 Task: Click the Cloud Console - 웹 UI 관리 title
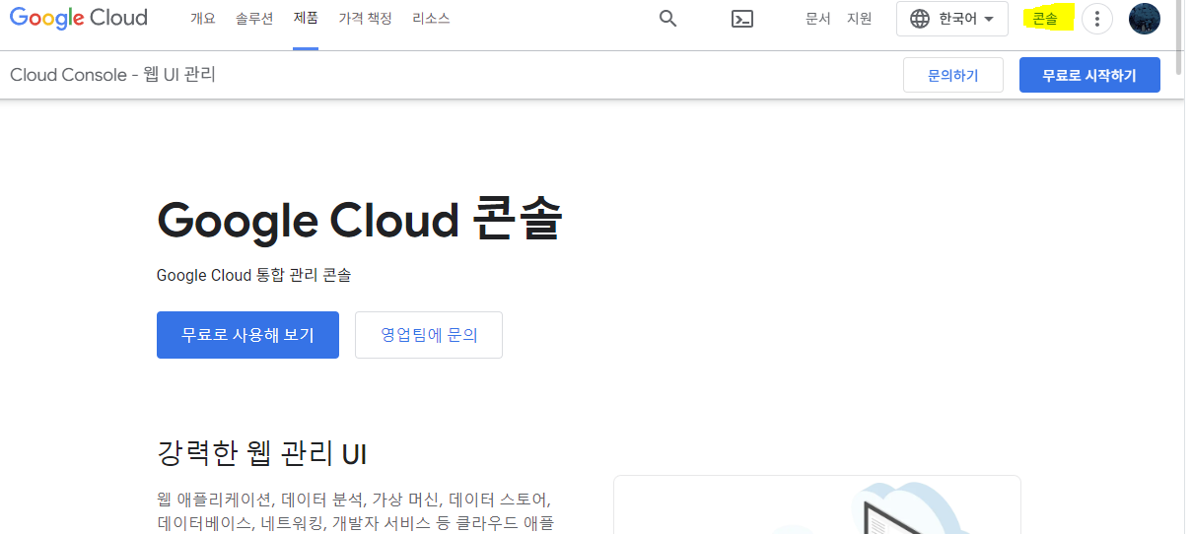[112, 75]
